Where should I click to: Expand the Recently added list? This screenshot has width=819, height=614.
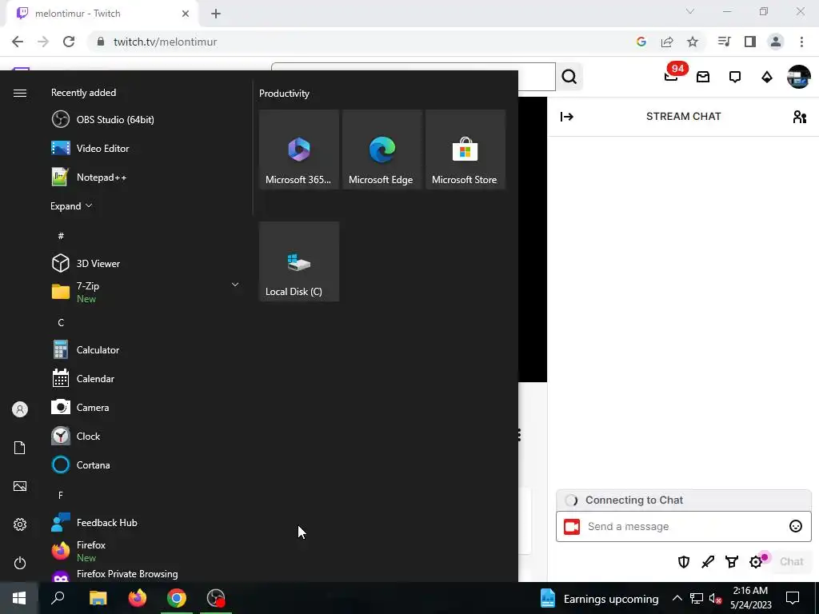(x=71, y=206)
